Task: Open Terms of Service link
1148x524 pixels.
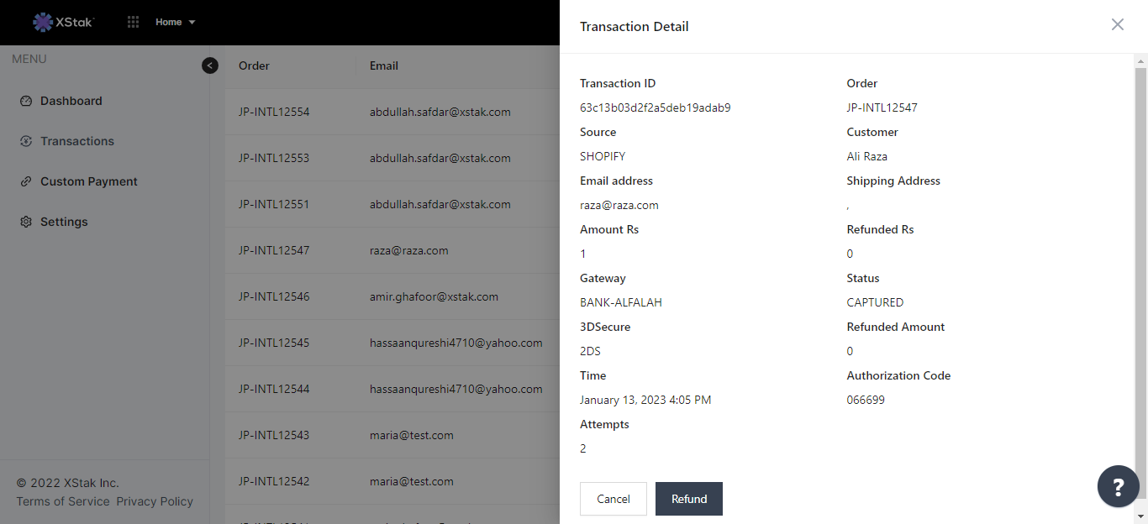Action: click(x=63, y=501)
